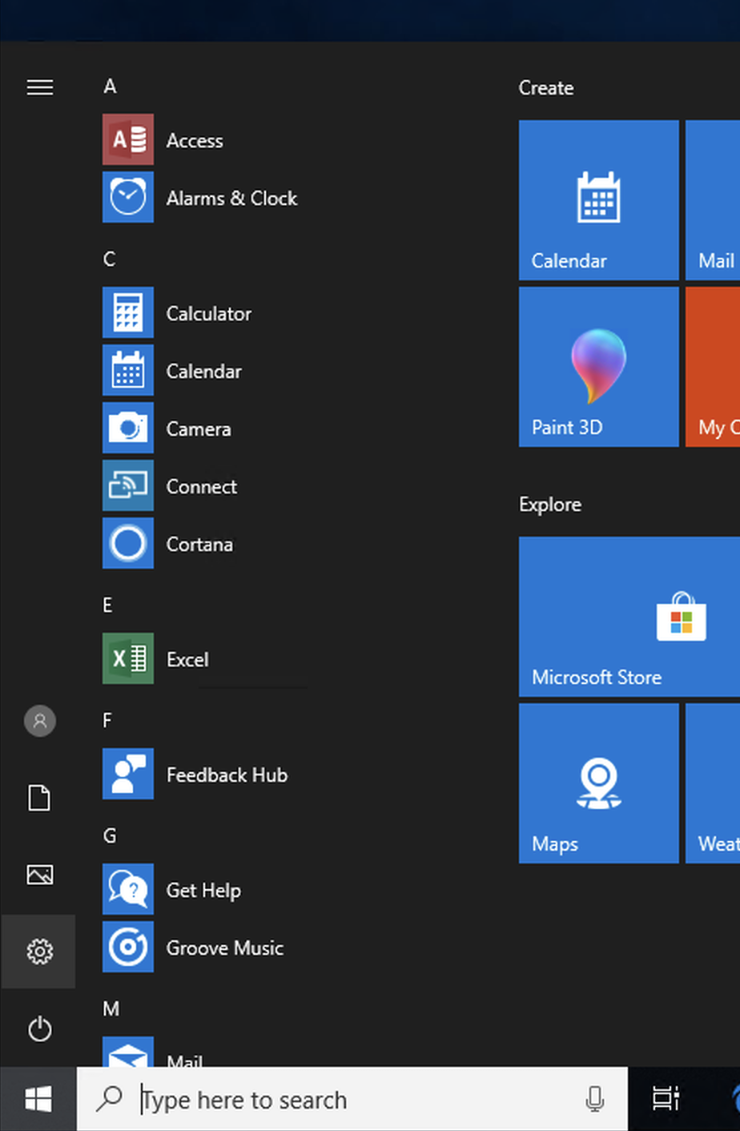Launch Groove Music icon

click(128, 947)
